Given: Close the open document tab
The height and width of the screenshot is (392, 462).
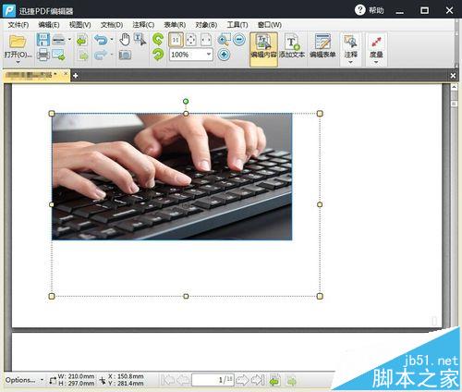Looking at the screenshot, I should (x=66, y=74).
